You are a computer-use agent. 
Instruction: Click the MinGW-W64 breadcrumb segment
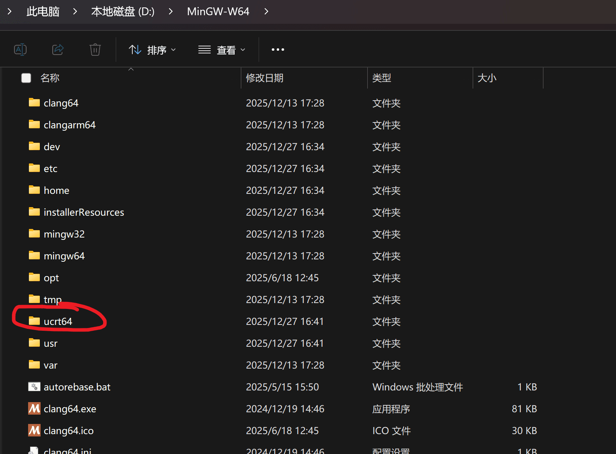218,12
